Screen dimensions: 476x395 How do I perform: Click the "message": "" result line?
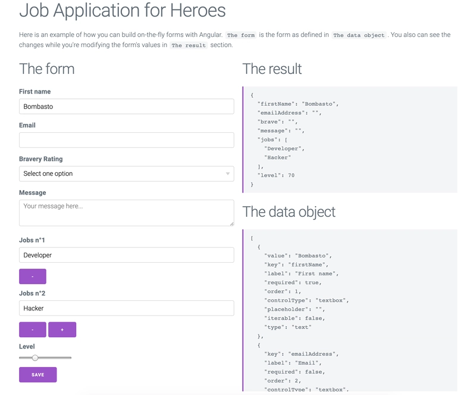281,130
